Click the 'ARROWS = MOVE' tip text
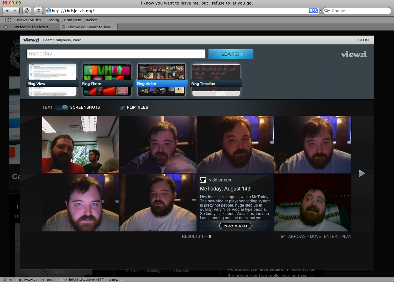This screenshot has height=282, width=394. pos(305,237)
